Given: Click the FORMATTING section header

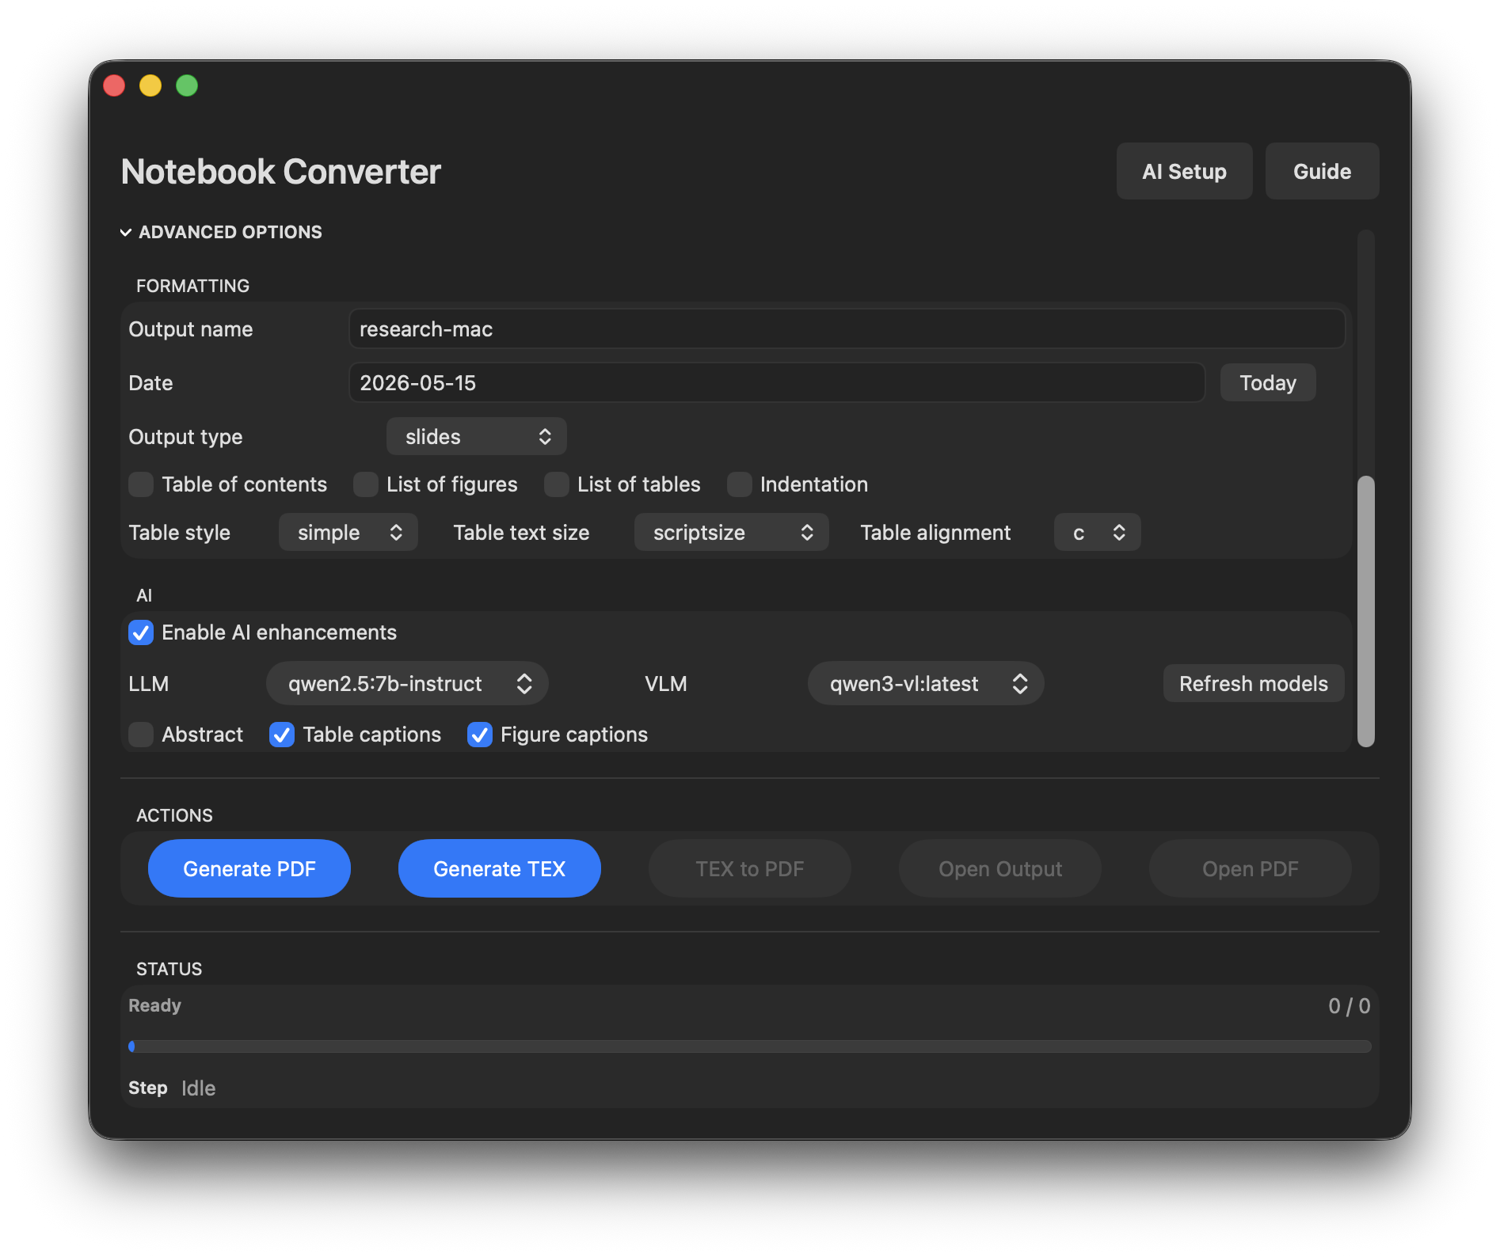Looking at the screenshot, I should click(x=192, y=286).
